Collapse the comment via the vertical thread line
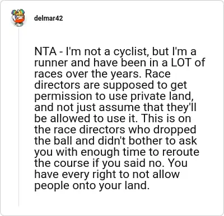The height and width of the screenshot is (216, 224). point(18,117)
